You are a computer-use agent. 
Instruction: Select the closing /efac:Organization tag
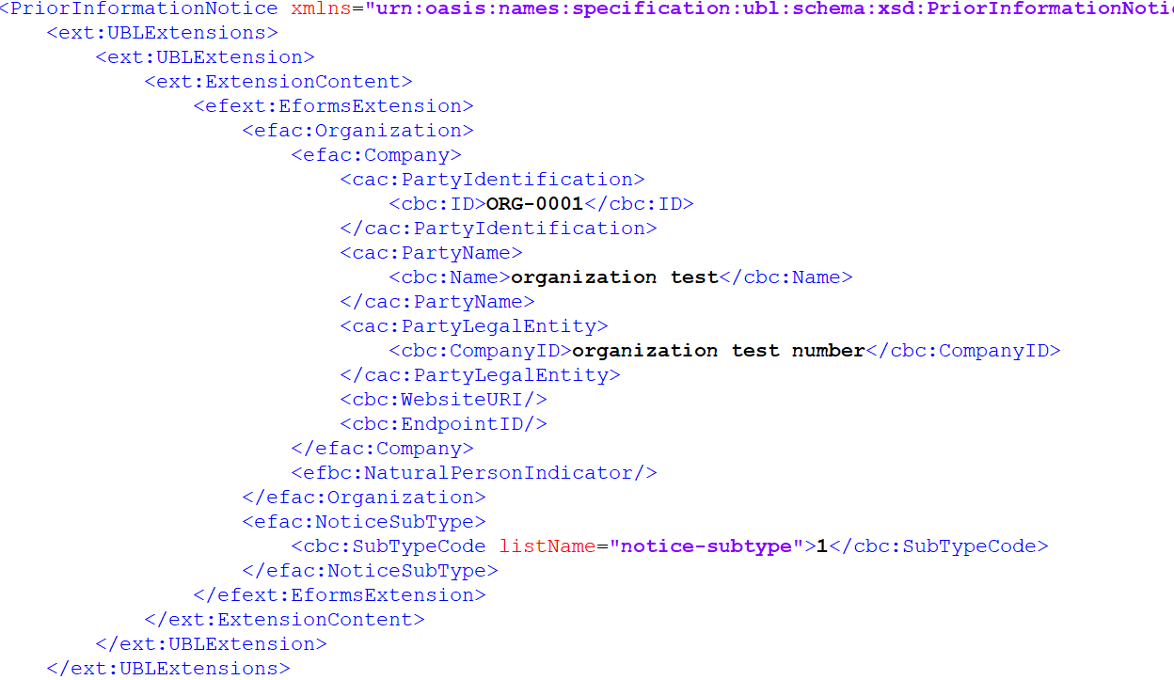[x=364, y=498]
